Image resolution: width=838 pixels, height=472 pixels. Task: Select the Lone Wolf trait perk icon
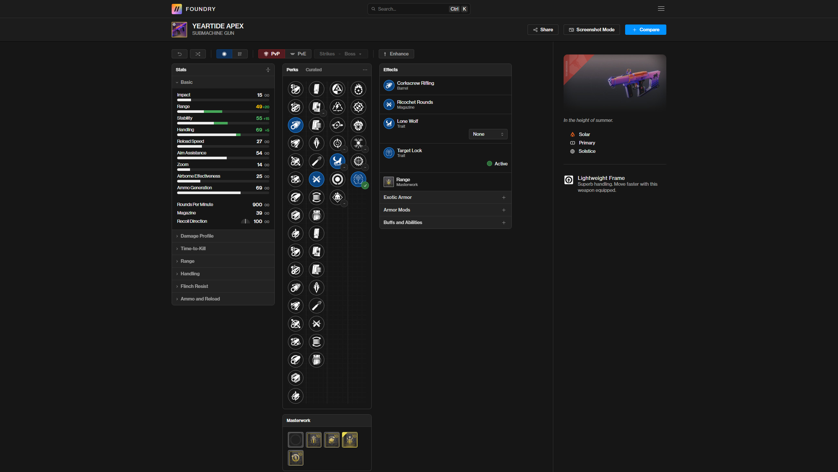337,161
